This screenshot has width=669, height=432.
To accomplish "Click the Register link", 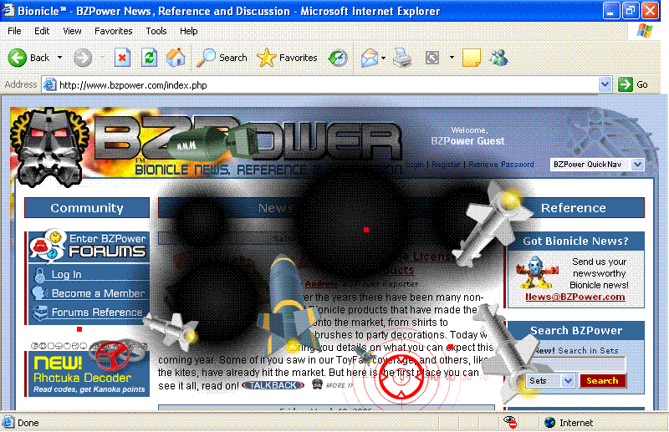I will click(x=446, y=164).
